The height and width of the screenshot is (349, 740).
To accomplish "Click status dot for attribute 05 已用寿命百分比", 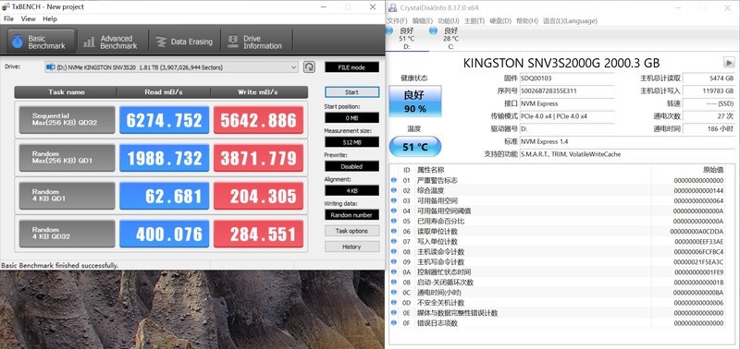I will click(394, 221).
